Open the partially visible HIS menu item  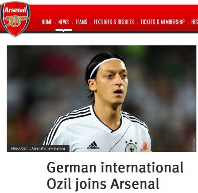click(195, 22)
